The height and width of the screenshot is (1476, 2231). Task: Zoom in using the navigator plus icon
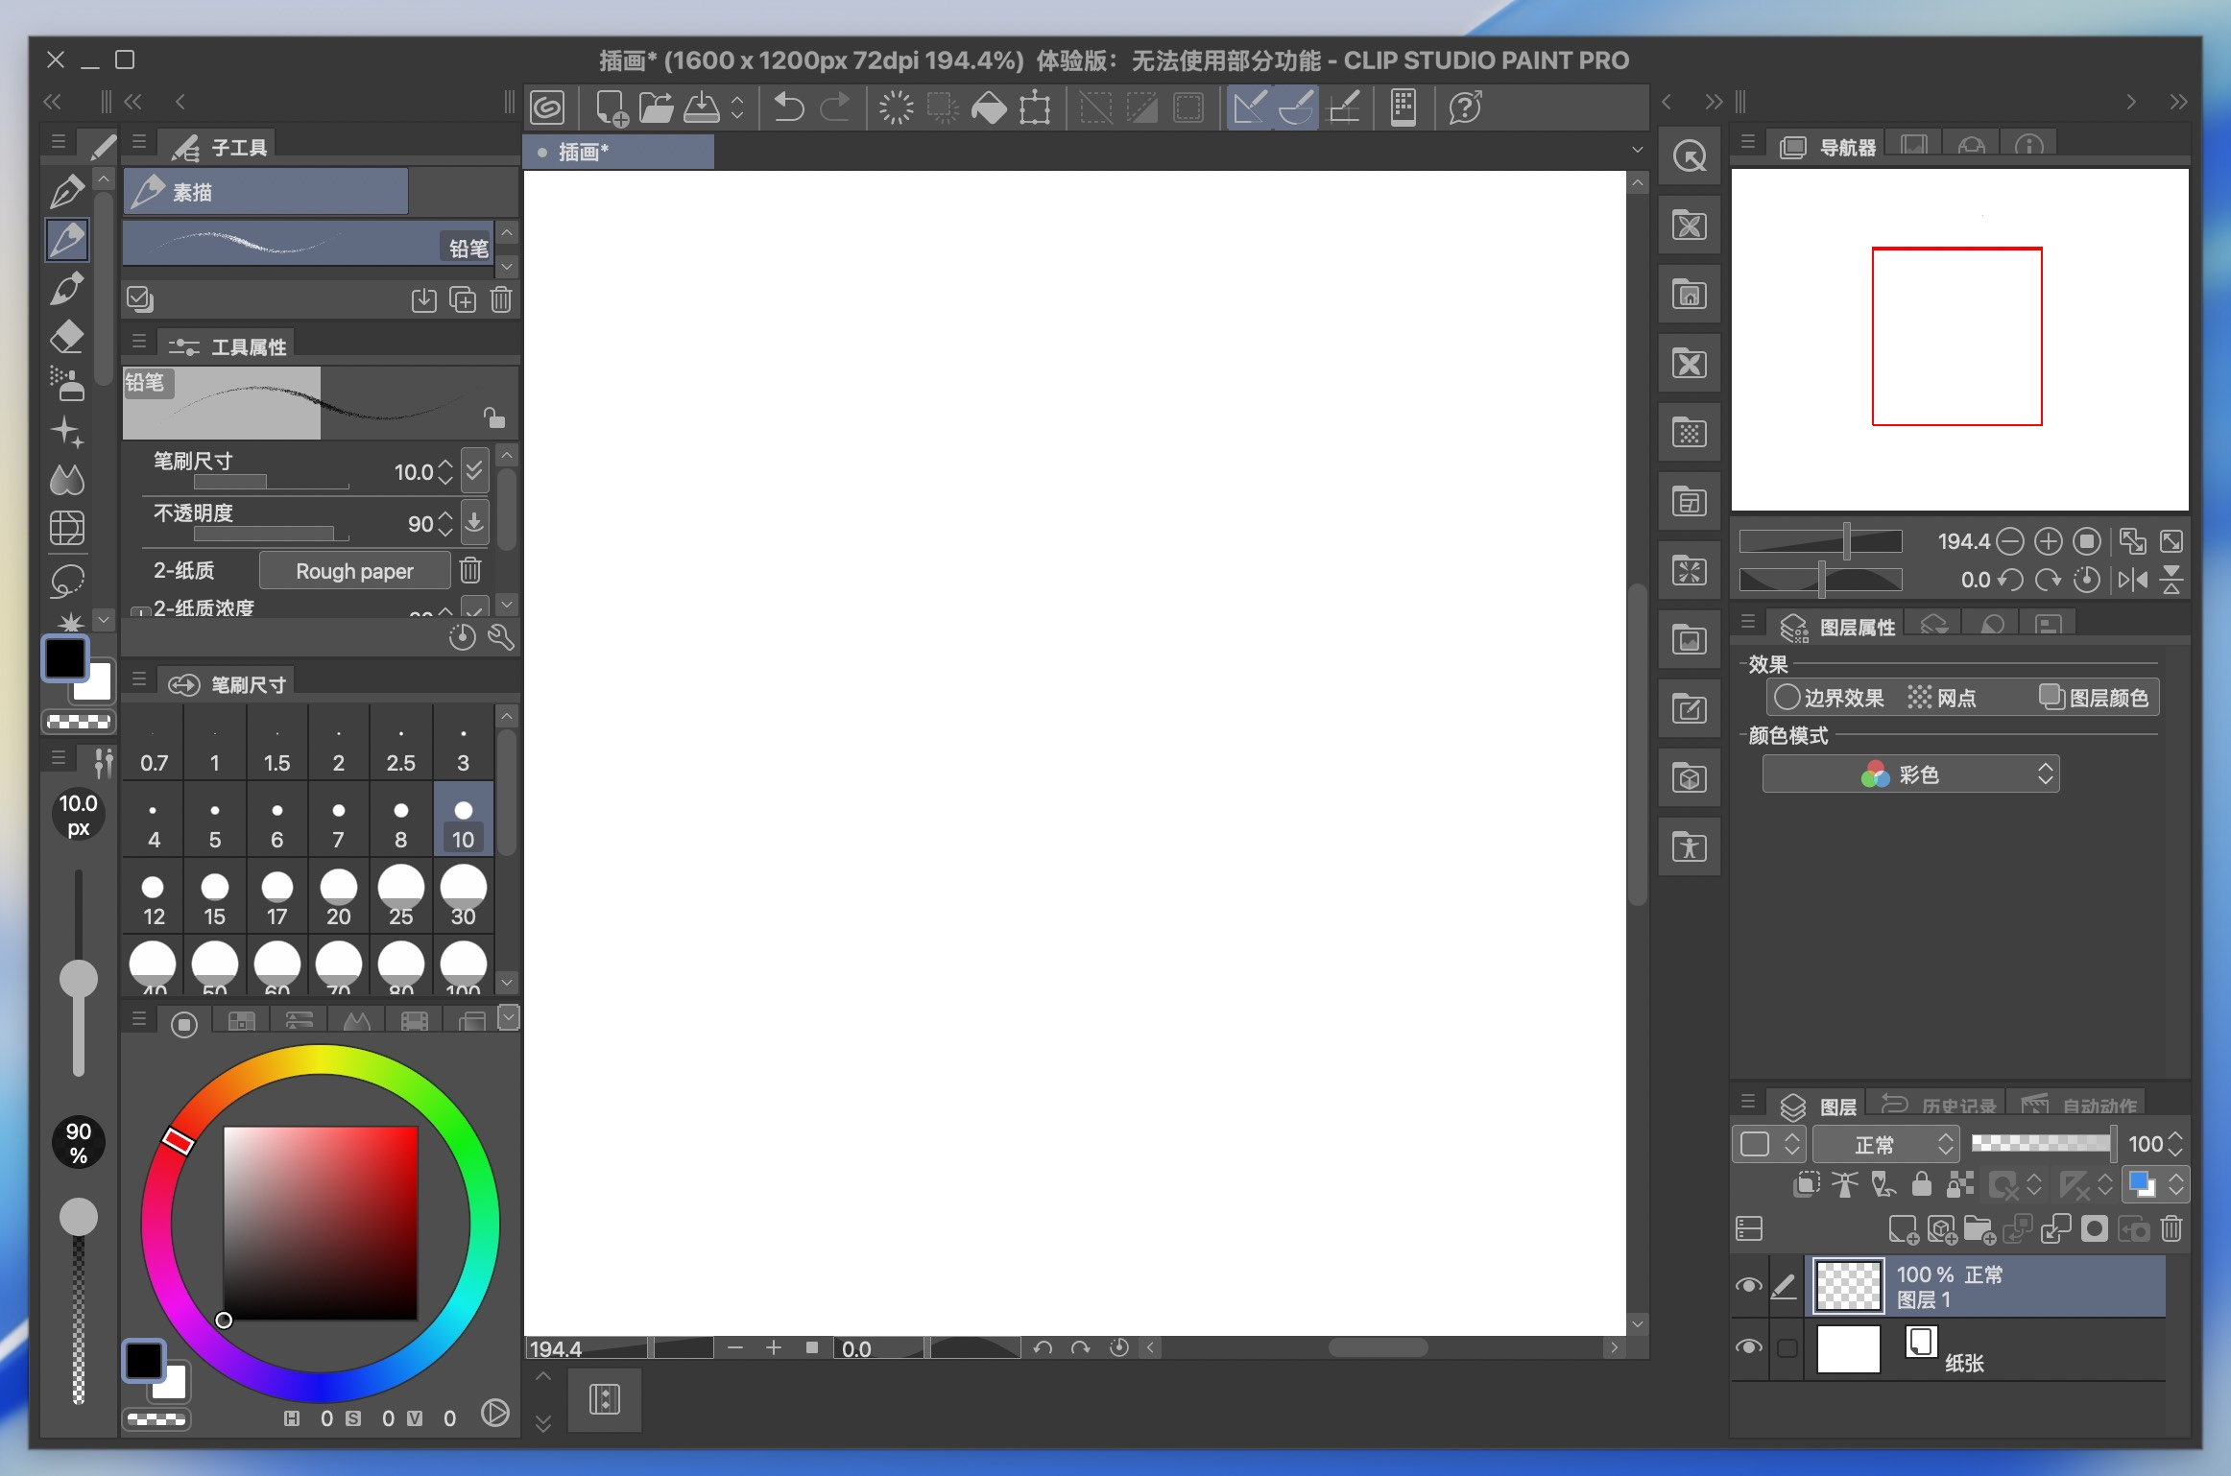[x=2048, y=542]
